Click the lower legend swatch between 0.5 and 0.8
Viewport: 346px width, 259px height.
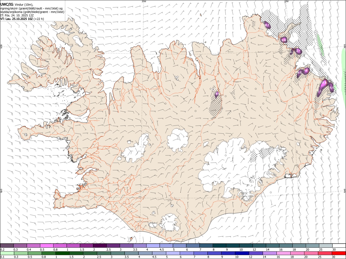35,253
